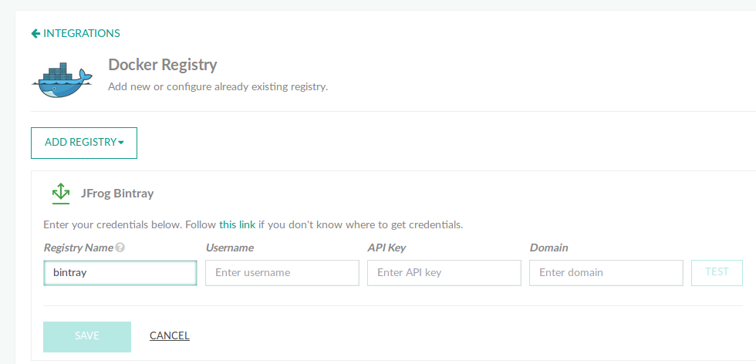Click the JFrog Bintray upload icon
Image resolution: width=756 pixels, height=364 pixels.
click(61, 194)
